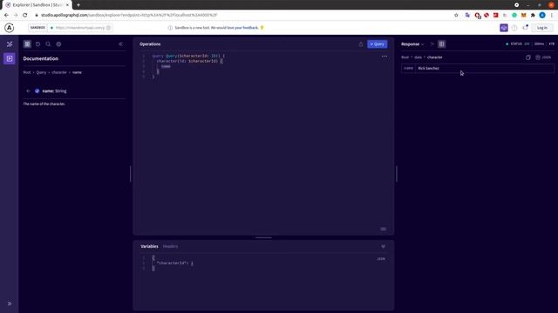This screenshot has width=558, height=313.
Task: Click the Log in button
Action: click(542, 28)
